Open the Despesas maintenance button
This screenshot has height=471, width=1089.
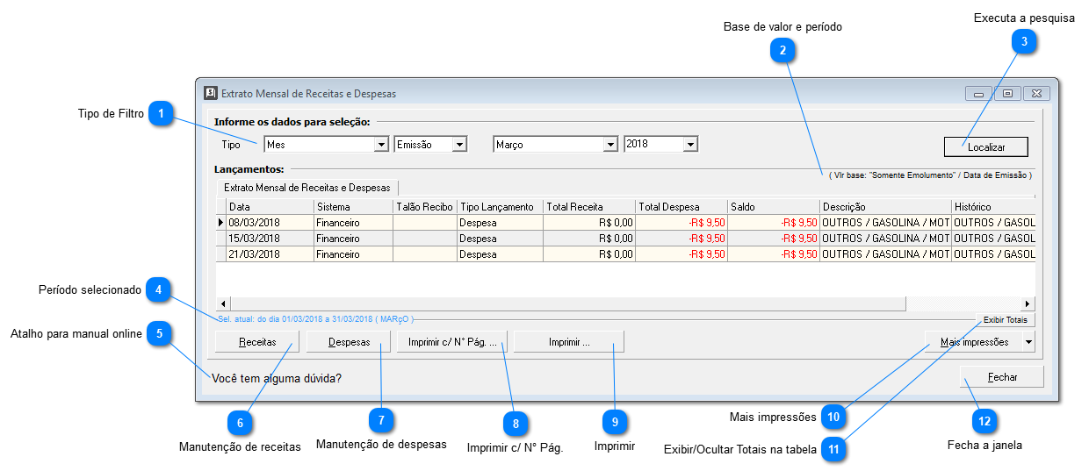[349, 342]
